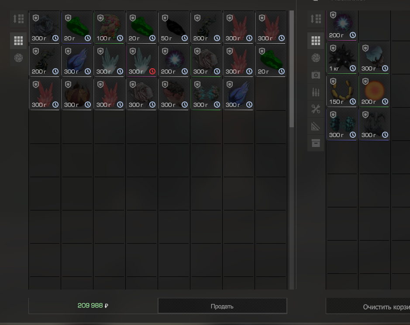Select the multicolored 100 г artifact
This screenshot has width=410, height=325.
(x=109, y=27)
